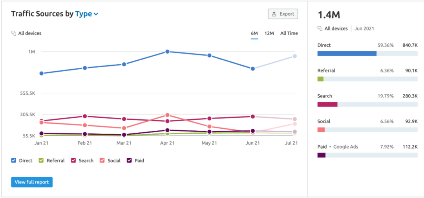
Task: Hide the Social series checkbox
Action: click(x=102, y=160)
